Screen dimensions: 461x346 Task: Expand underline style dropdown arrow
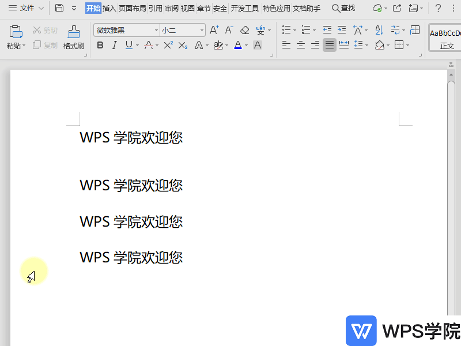[x=137, y=46]
